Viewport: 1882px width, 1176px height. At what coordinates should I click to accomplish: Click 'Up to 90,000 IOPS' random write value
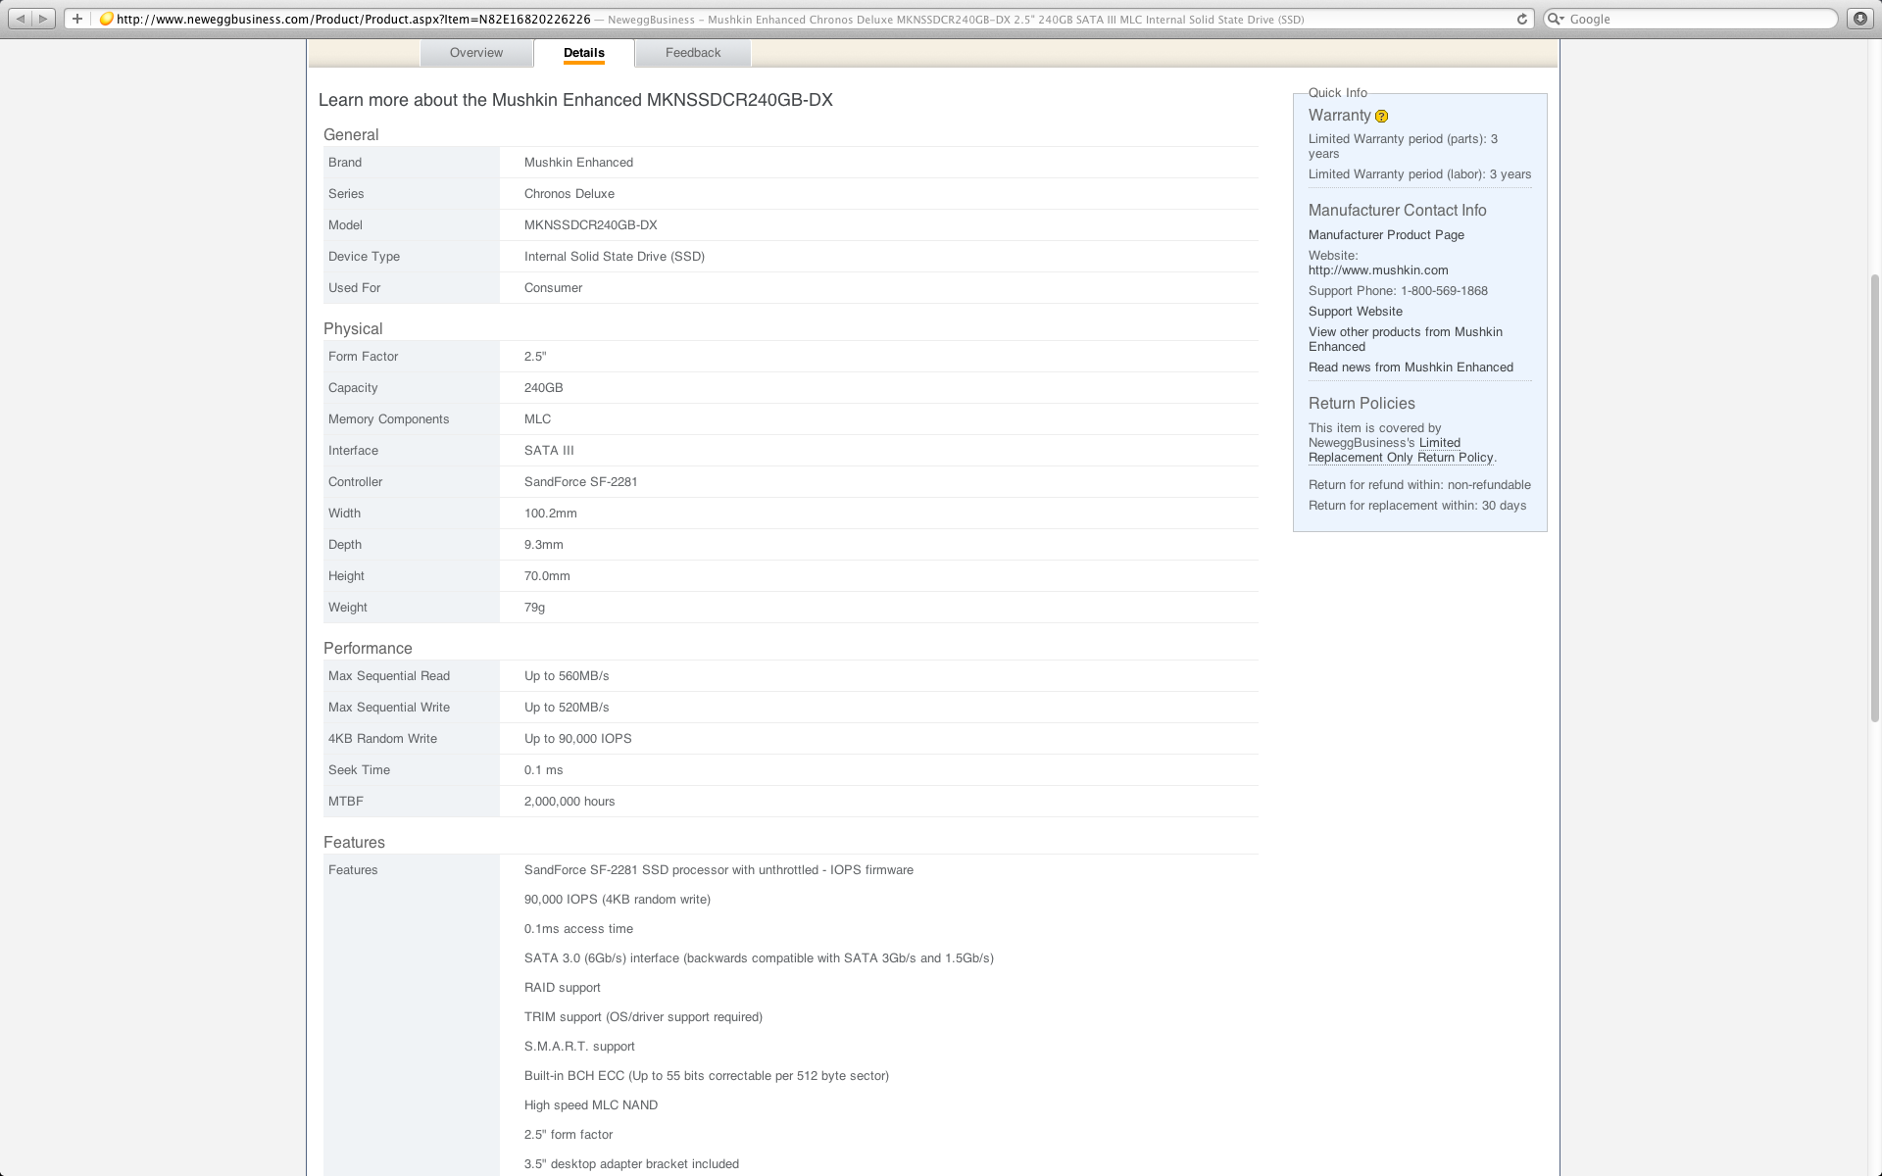click(x=578, y=739)
